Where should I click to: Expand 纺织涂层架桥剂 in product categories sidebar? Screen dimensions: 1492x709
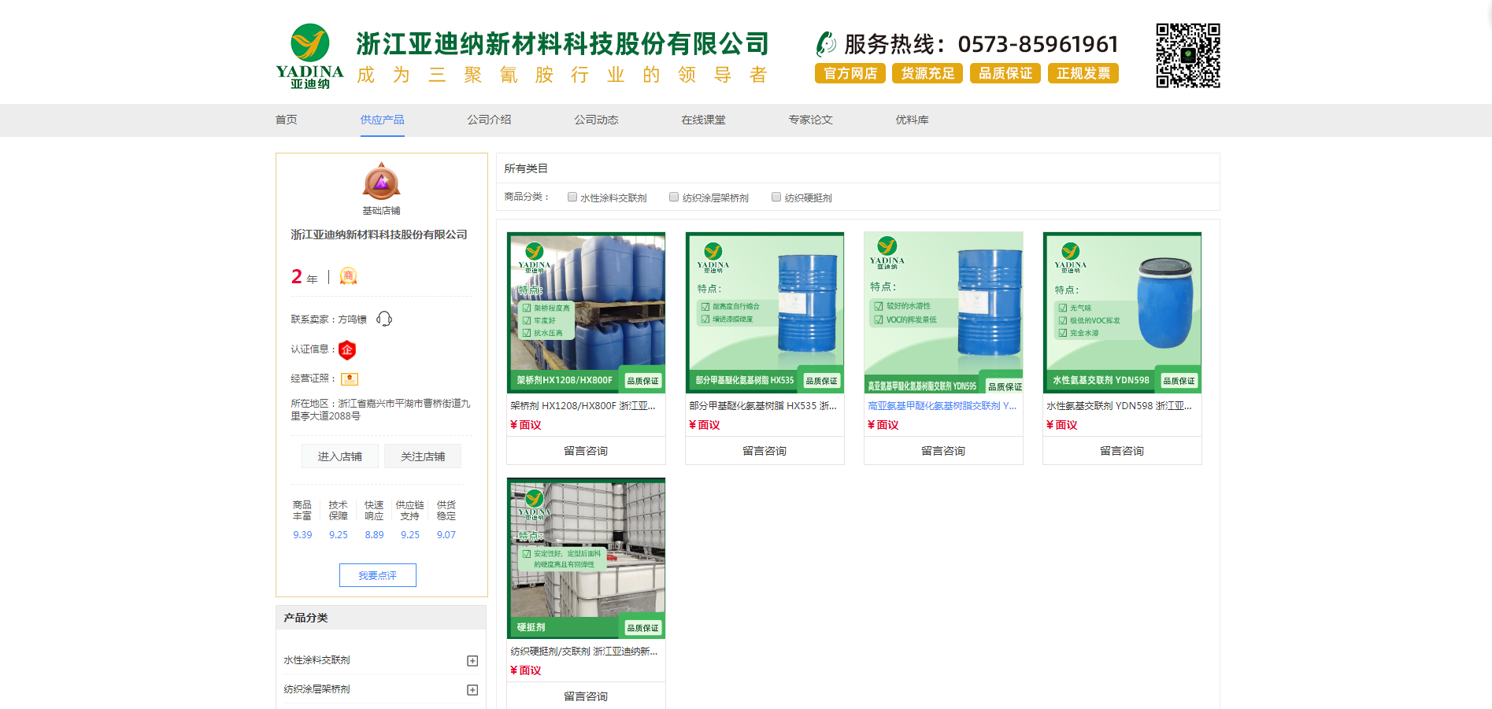(472, 690)
